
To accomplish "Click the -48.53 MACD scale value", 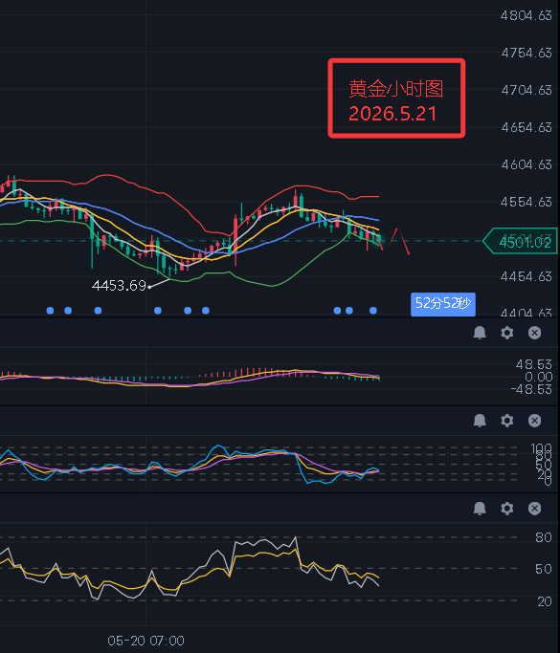I will (x=531, y=389).
